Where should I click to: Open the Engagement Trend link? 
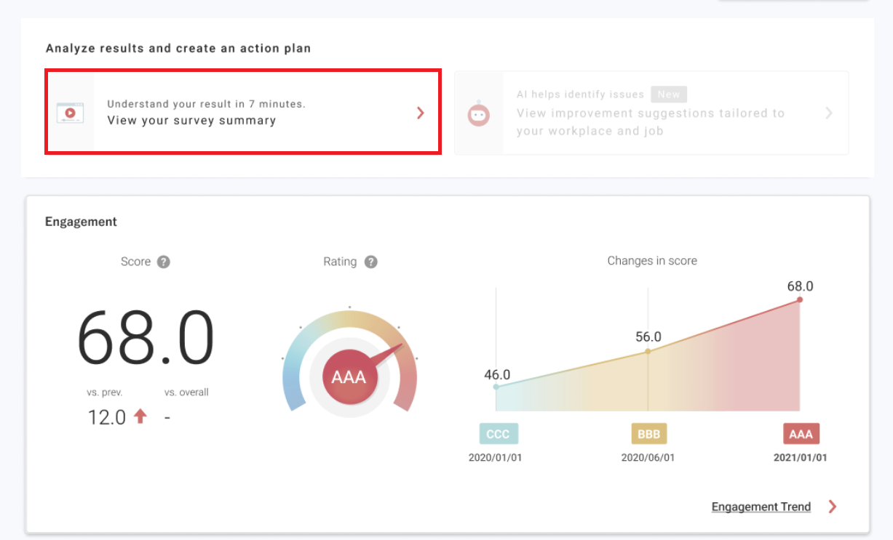pyautogui.click(x=761, y=507)
